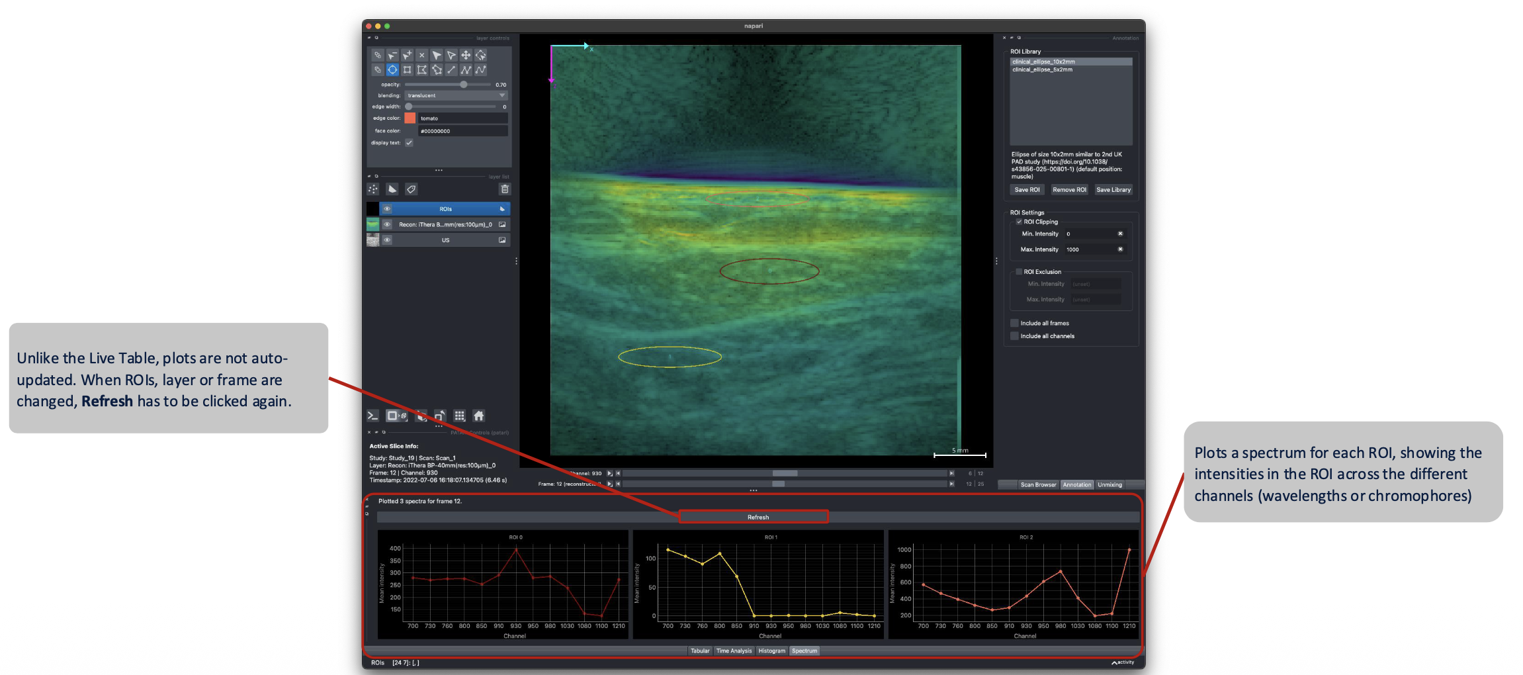The height and width of the screenshot is (675, 1523).
Task: Select the rectangle shape tool
Action: click(x=408, y=69)
